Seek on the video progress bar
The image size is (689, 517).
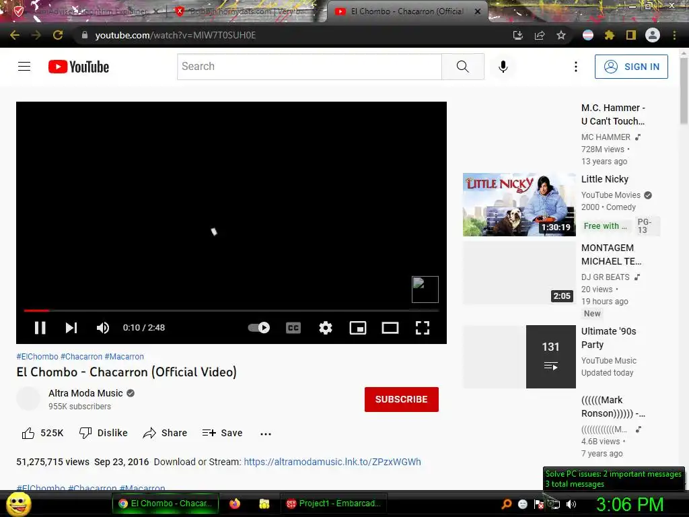(x=231, y=310)
